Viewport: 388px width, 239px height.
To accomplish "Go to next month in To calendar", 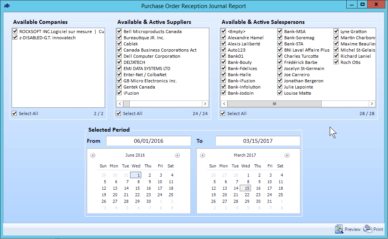I will coord(287,155).
